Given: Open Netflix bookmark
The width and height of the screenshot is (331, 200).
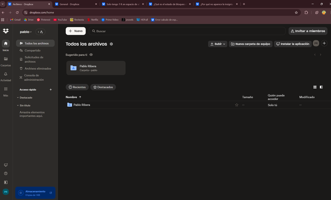Looking at the screenshot, I should [93, 20].
